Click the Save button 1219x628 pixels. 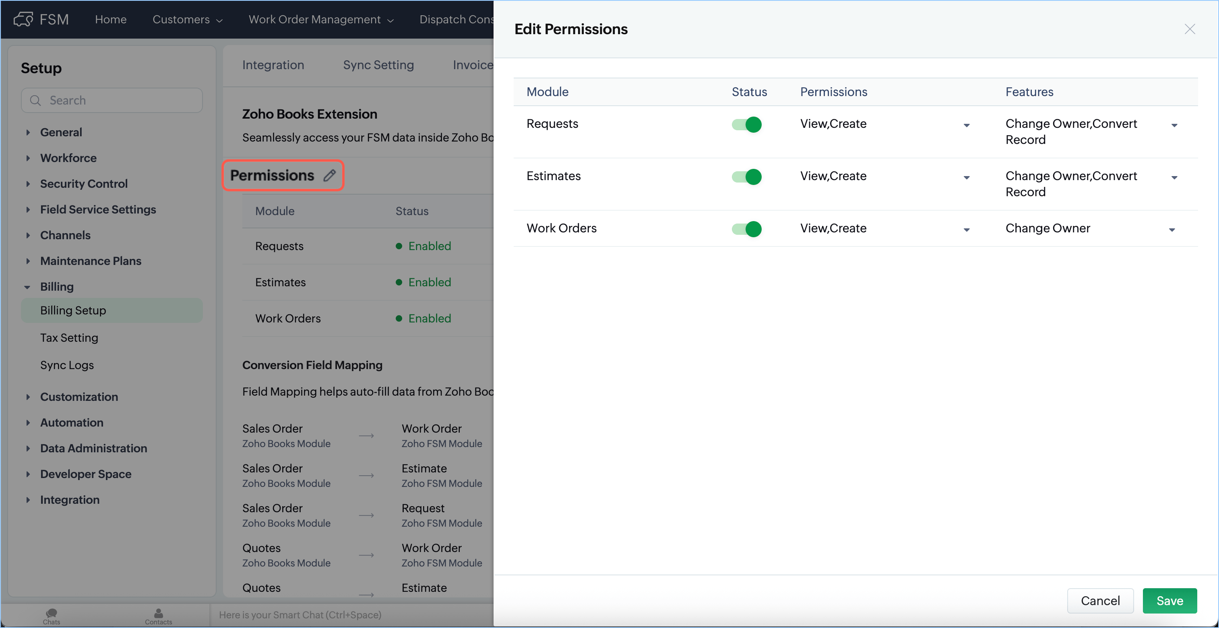click(1169, 601)
